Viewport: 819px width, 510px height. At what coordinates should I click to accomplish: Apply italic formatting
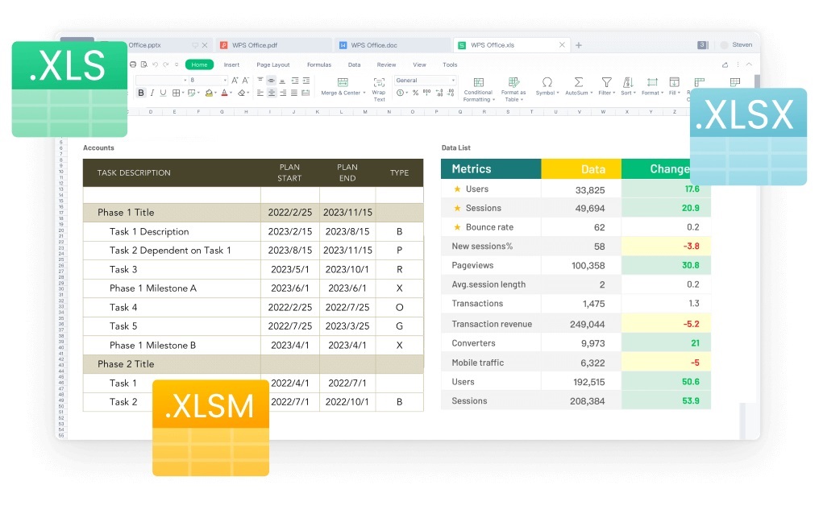pos(152,91)
